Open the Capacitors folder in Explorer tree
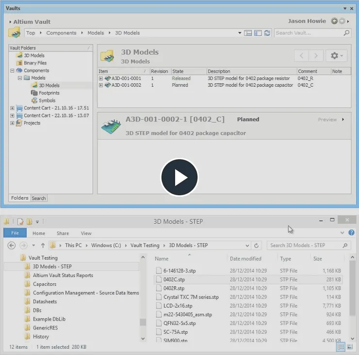359x355 pixels. [45, 284]
